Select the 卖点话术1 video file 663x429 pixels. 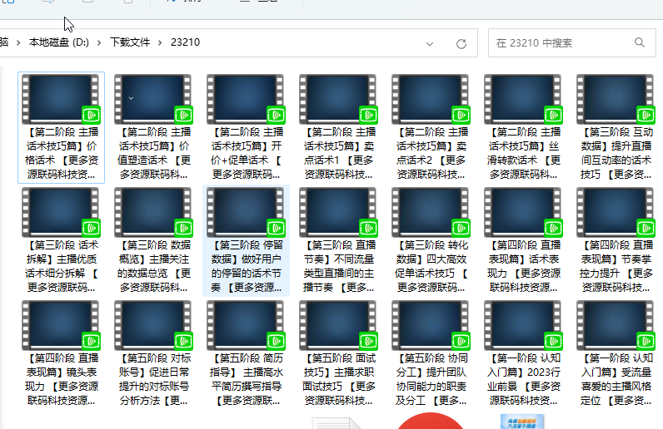pos(338,127)
